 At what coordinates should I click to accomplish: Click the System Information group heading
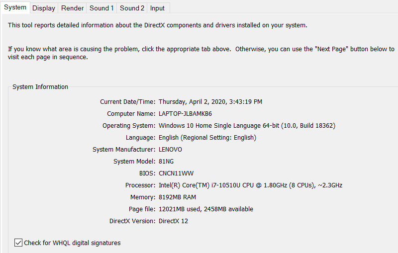tap(40, 87)
